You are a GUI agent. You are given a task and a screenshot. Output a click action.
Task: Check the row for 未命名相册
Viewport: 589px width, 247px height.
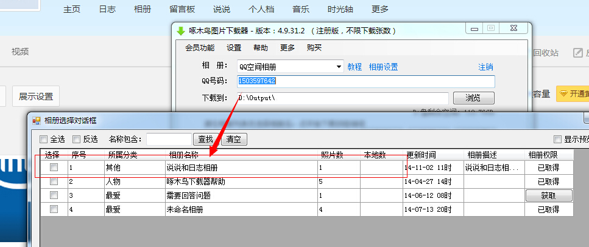coord(54,209)
